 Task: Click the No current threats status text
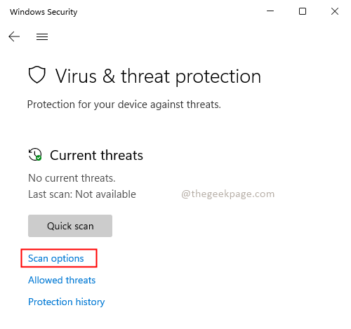[72, 178]
